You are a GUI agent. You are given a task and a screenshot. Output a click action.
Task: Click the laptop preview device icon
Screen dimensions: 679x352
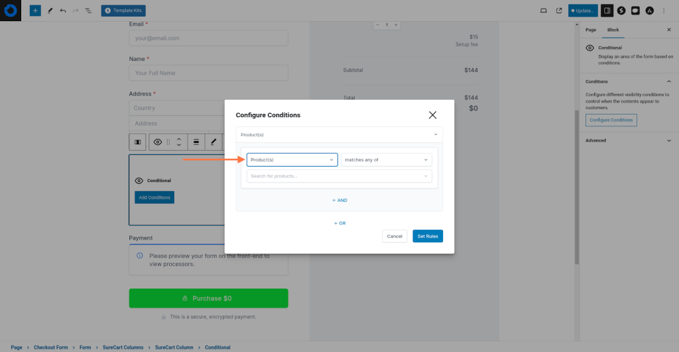[x=544, y=11]
